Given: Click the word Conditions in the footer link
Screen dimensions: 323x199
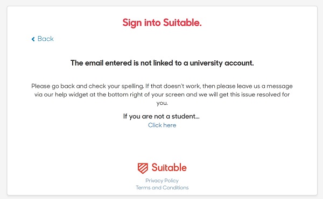Looking at the screenshot, I should tap(175, 188).
